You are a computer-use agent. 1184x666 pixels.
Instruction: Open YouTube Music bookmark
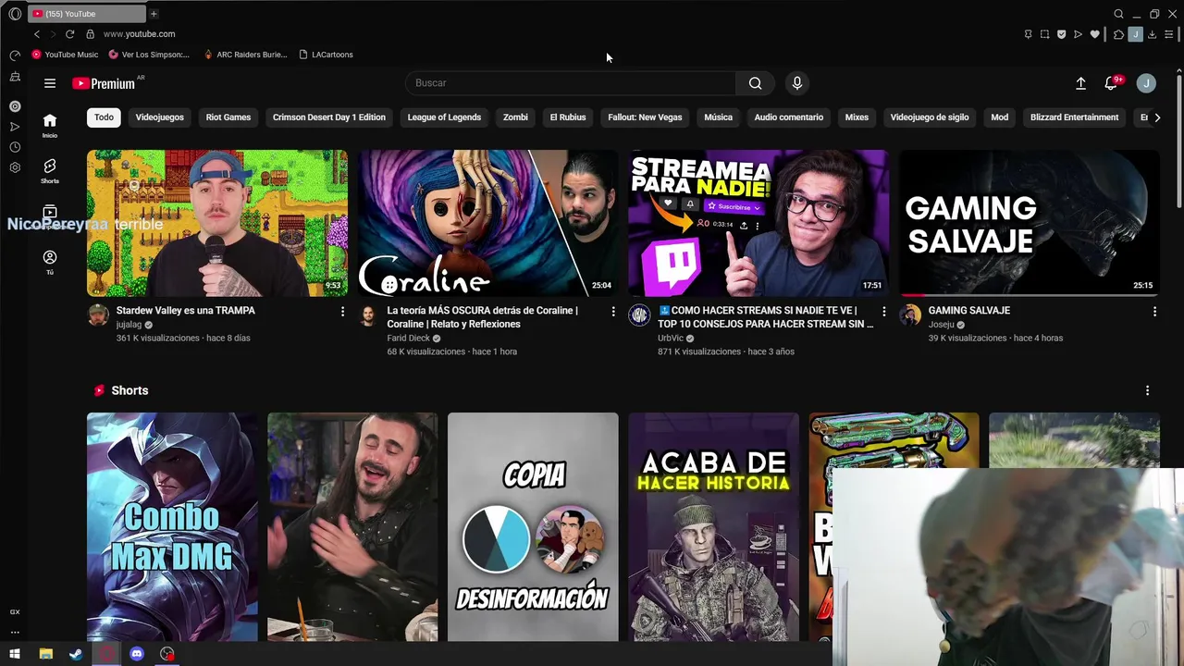(x=65, y=55)
